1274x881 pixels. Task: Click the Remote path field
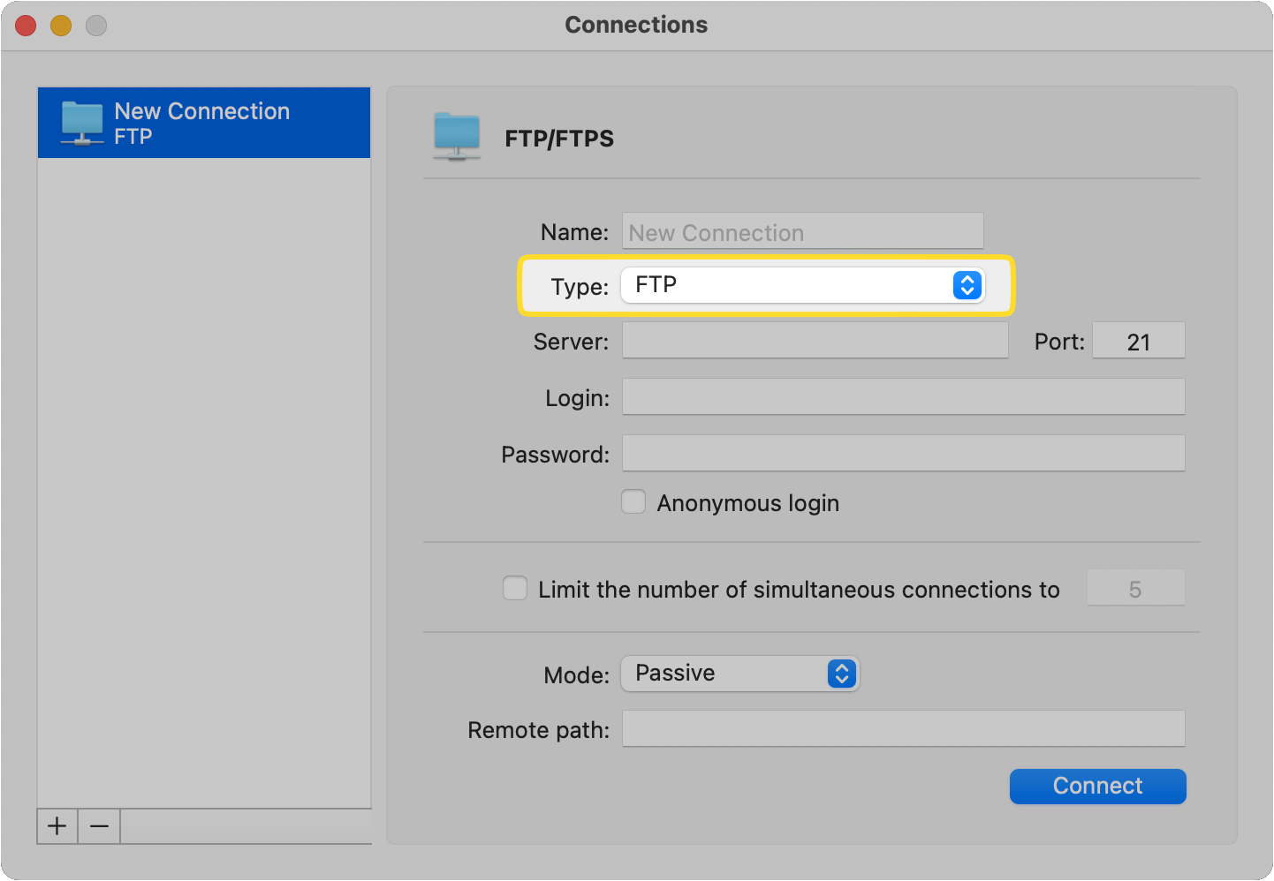(903, 729)
